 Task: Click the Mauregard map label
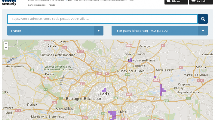(x=145, y=46)
